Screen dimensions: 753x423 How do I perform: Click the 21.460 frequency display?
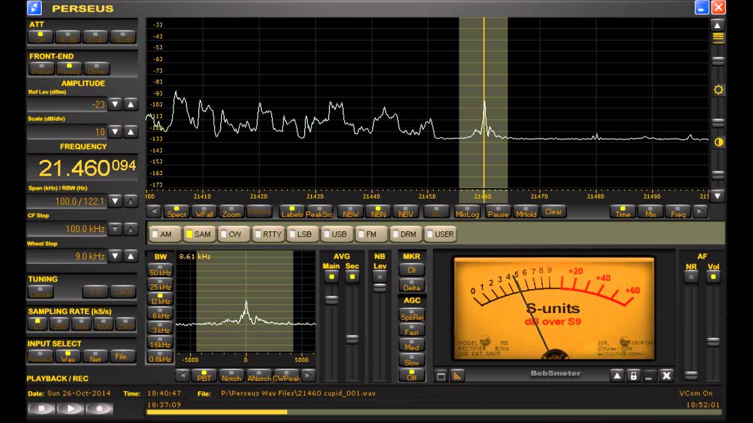pyautogui.click(x=82, y=169)
